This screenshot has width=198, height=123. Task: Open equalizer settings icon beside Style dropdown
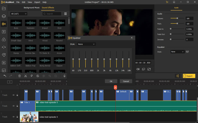(187, 52)
